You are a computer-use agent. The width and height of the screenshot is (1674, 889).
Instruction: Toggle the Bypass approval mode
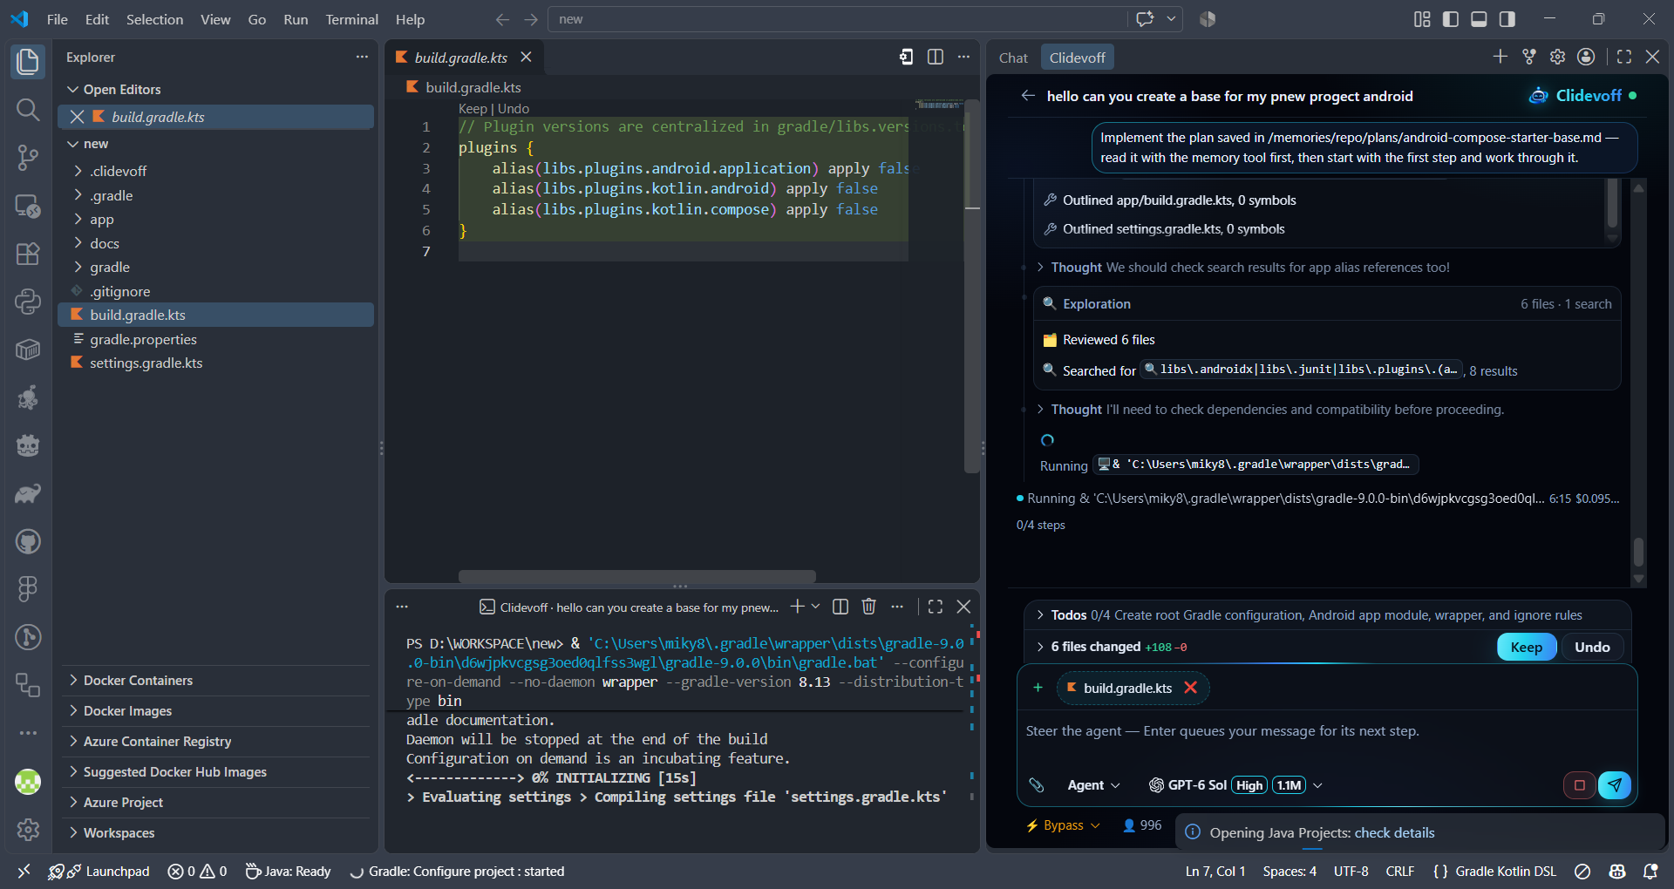(x=1063, y=825)
